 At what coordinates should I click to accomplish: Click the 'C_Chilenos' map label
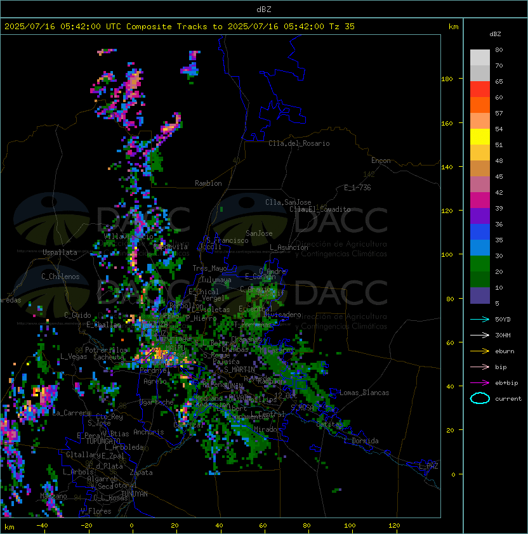[x=60, y=277]
